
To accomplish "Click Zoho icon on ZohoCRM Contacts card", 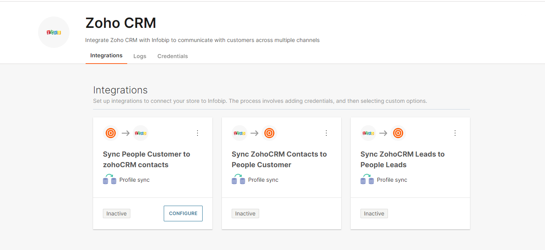I will (240, 133).
